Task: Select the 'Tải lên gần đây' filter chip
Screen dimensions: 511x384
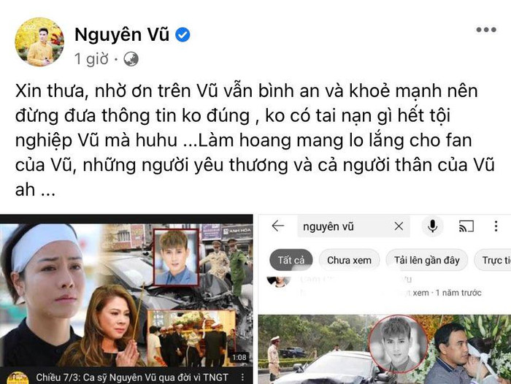Action: pyautogui.click(x=426, y=260)
